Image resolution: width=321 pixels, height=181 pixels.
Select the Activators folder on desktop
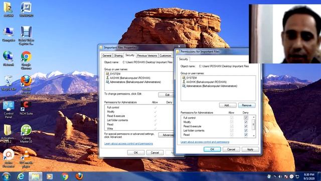[9, 133]
